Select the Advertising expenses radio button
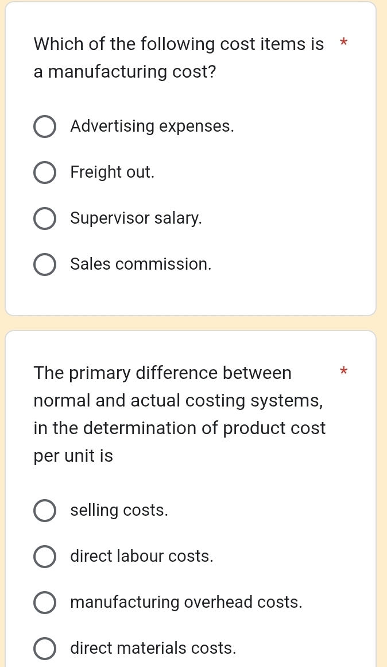The height and width of the screenshot is (667, 387). 45,126
